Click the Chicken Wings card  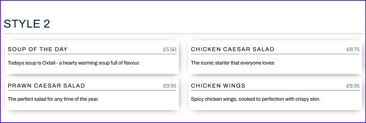pos(275,93)
